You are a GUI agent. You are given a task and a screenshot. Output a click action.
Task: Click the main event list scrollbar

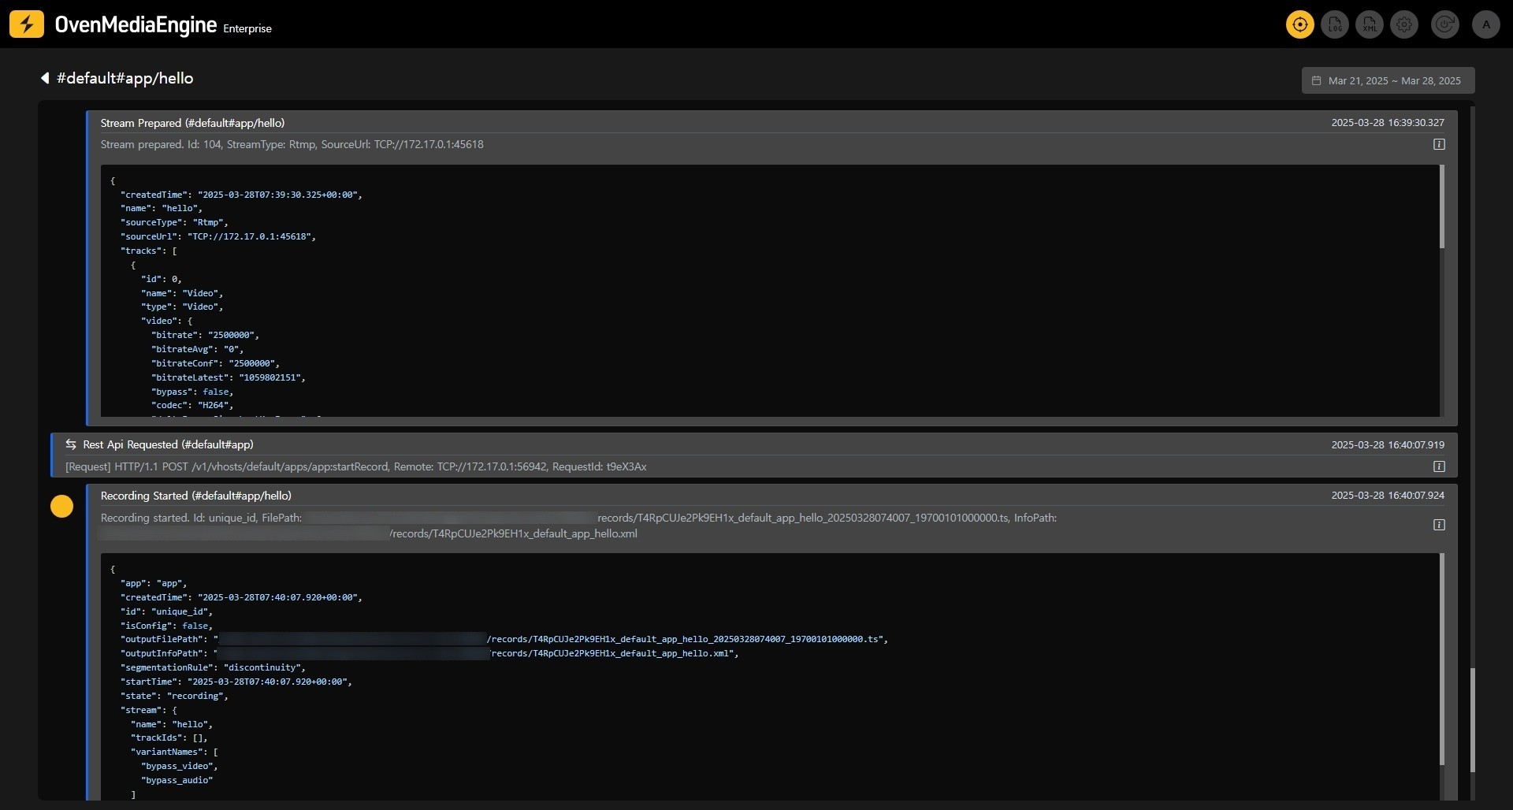tap(1472, 720)
